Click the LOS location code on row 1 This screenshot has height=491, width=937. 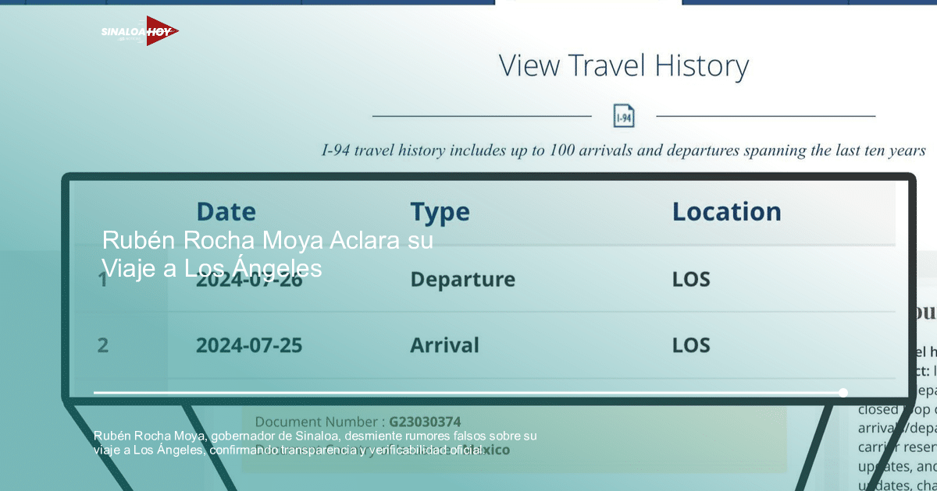coord(692,279)
